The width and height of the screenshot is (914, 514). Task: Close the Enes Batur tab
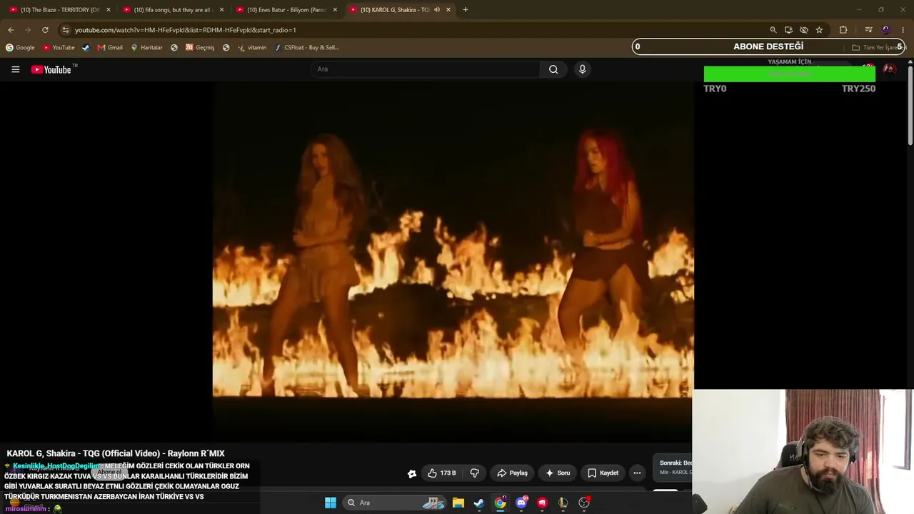pyautogui.click(x=335, y=10)
